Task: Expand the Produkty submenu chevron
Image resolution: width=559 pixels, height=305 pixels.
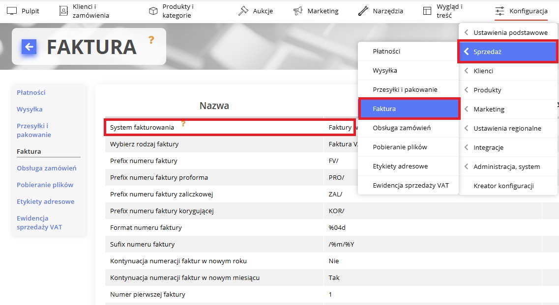Action: [x=466, y=90]
